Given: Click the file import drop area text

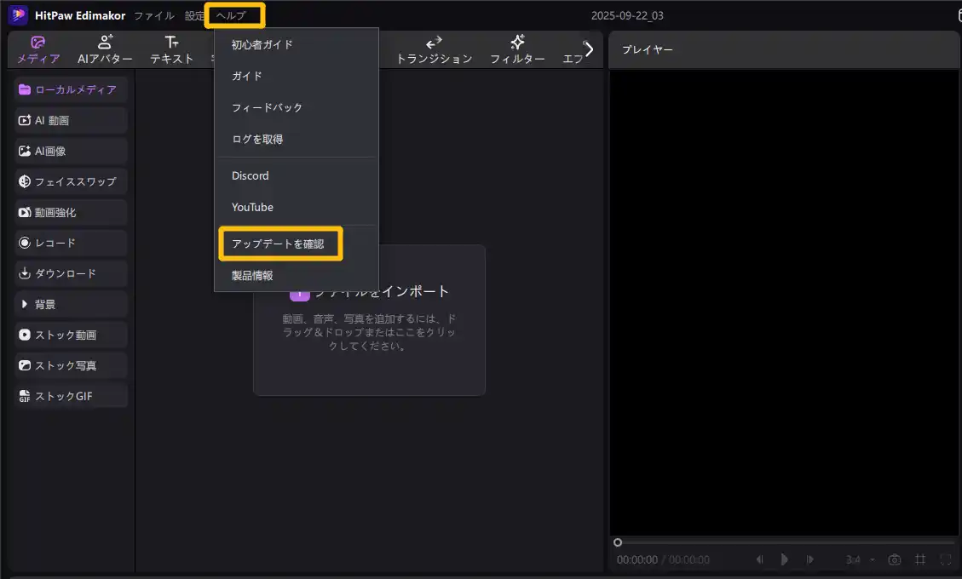Looking at the screenshot, I should click(x=369, y=332).
